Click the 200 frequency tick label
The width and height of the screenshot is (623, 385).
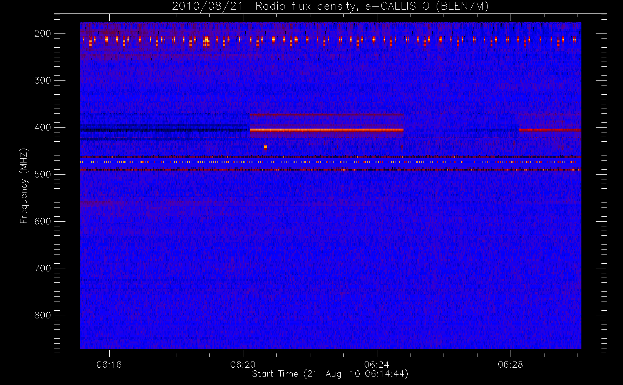(x=43, y=33)
